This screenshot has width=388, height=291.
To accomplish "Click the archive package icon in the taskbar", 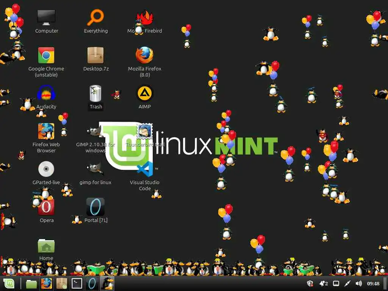I will [62, 283].
